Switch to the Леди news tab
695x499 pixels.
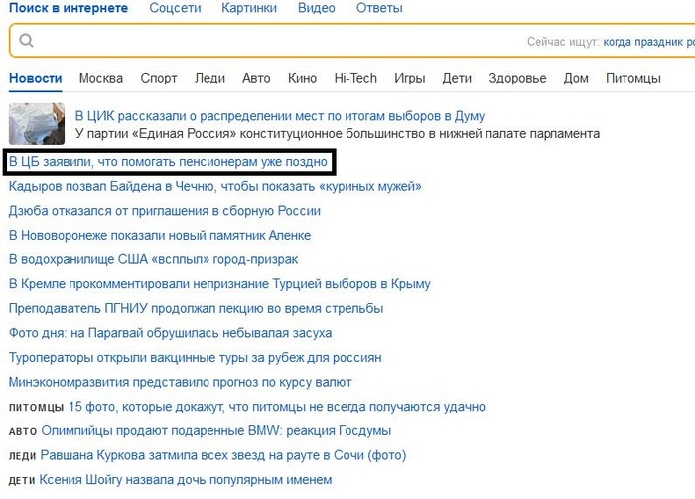[210, 79]
